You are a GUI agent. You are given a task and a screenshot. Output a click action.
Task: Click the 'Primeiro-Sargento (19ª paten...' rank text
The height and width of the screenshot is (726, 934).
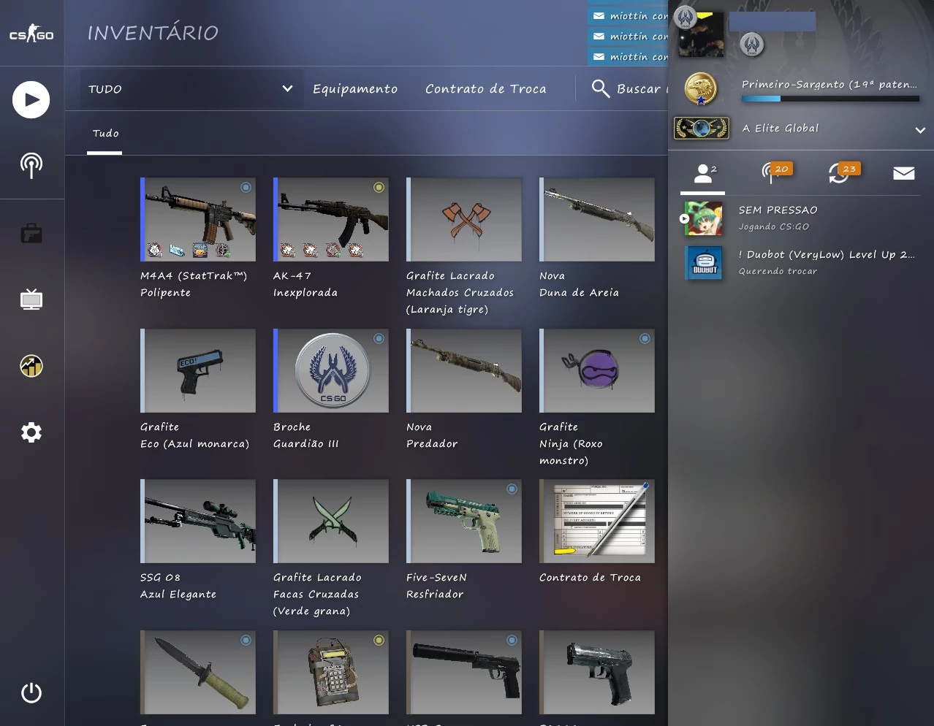click(829, 85)
